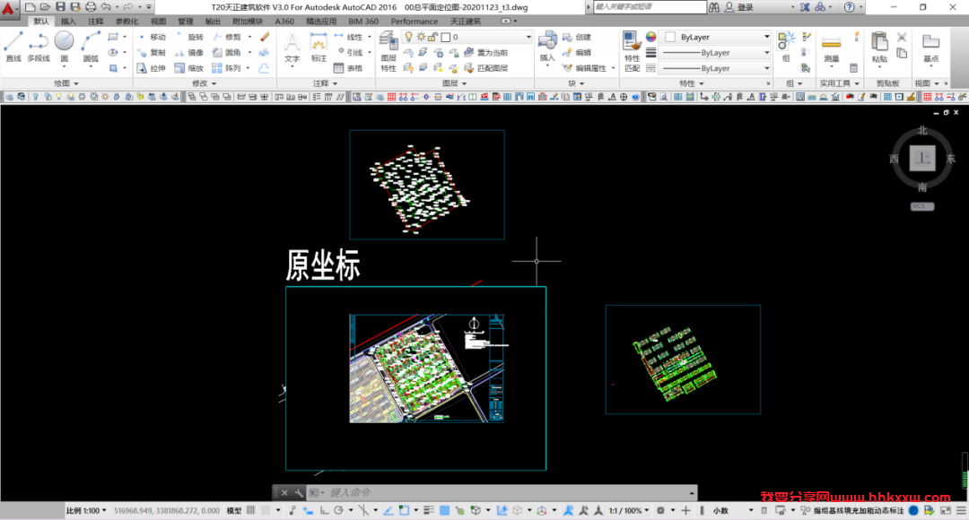This screenshot has width=969, height=520.
Task: Click the keyword search box in title bar
Action: [x=649, y=7]
